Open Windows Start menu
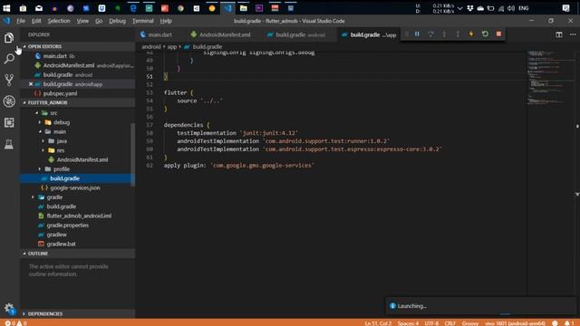The image size is (580, 326). point(6,8)
